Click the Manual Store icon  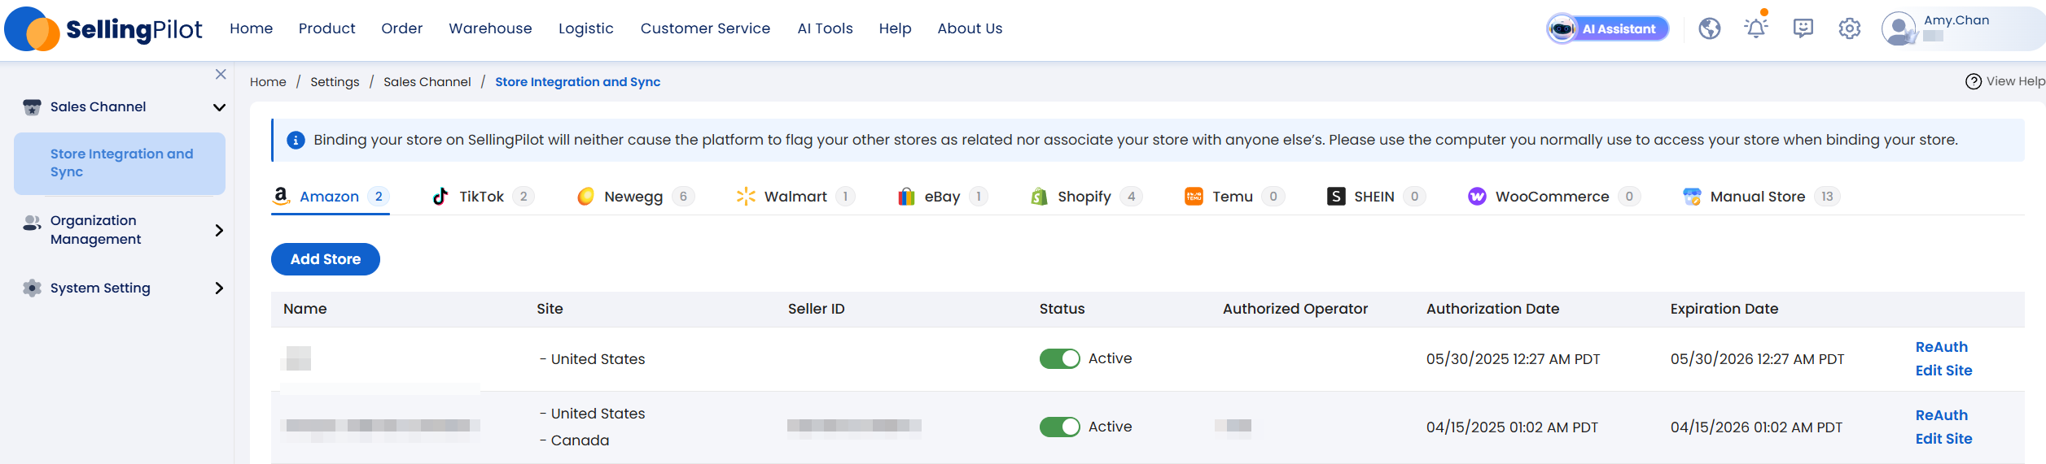1692,197
